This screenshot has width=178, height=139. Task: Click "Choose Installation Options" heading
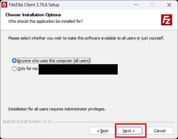[33, 15]
